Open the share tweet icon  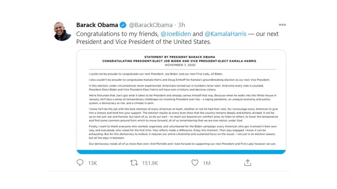point(247,163)
